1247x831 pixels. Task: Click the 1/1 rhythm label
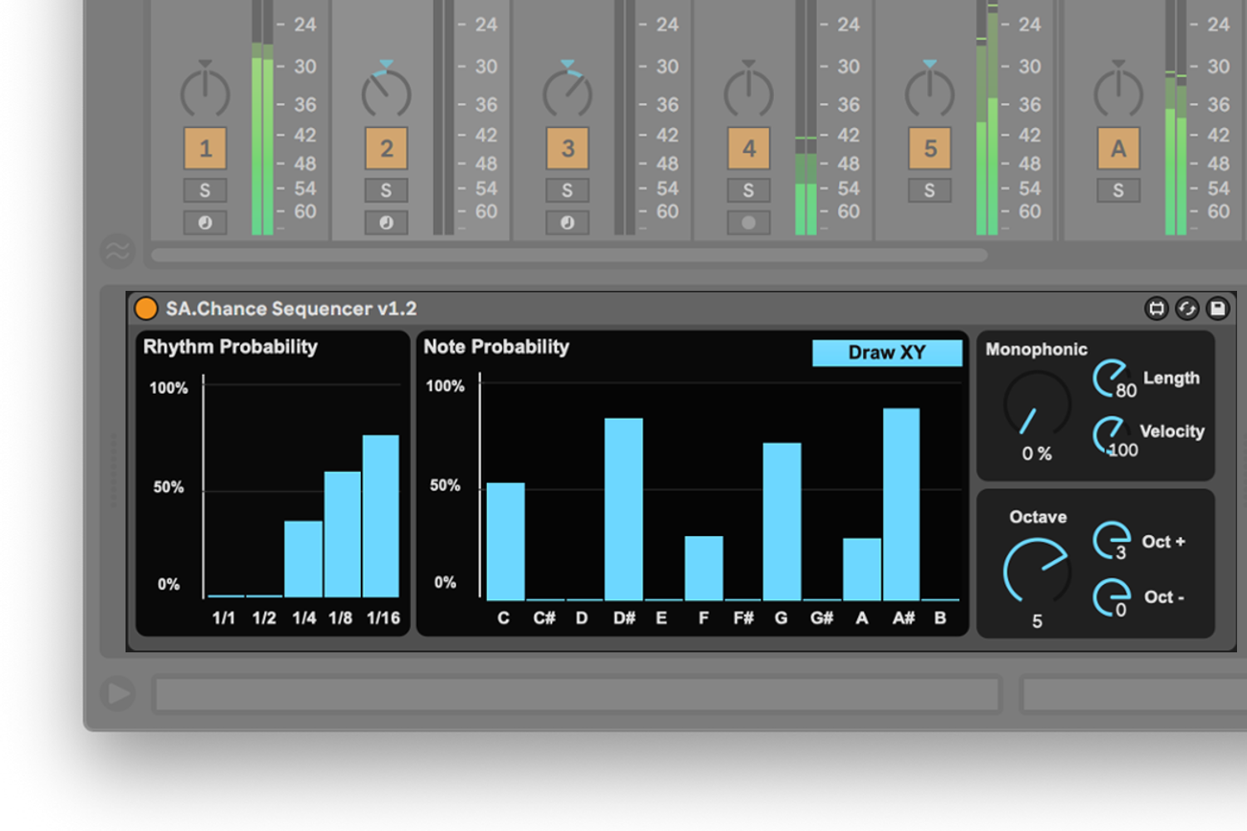224,618
